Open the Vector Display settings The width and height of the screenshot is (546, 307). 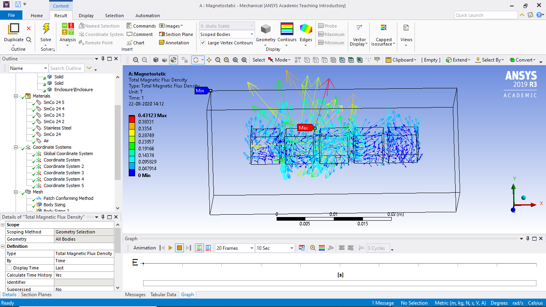(x=359, y=35)
